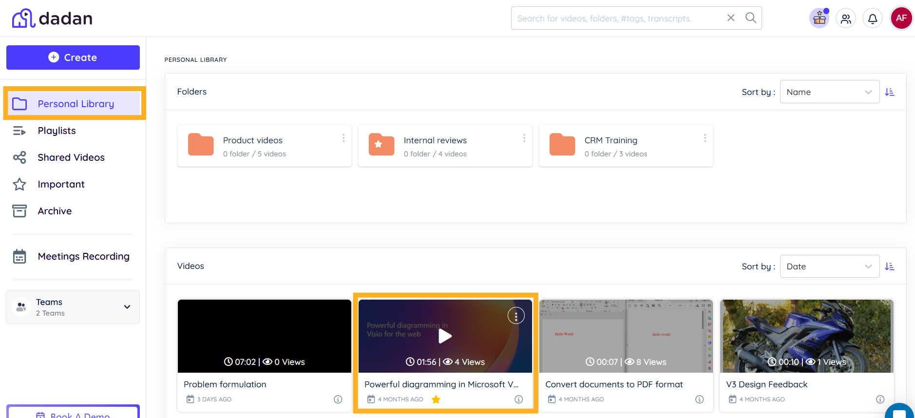
Task: Click the Problem formulation title
Action: (225, 384)
